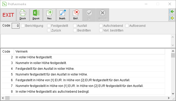The height and width of the screenshot is (101, 176).
Task: Print the list via the Druck button
Action: tap(23, 15)
